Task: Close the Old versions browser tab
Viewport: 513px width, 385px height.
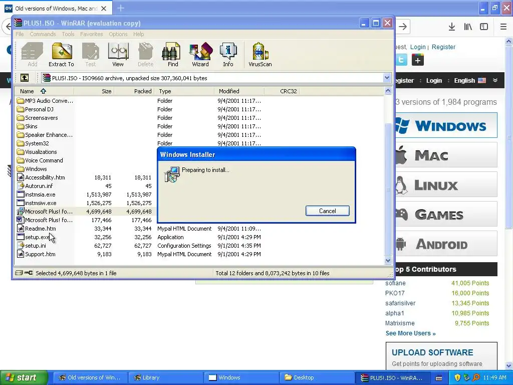Action: [x=104, y=9]
